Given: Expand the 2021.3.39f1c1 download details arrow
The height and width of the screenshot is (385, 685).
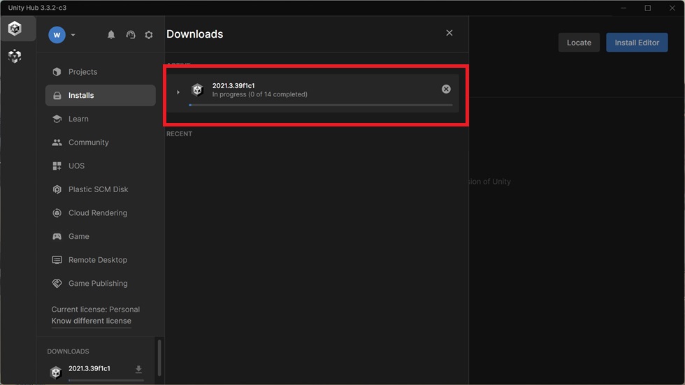Looking at the screenshot, I should point(178,92).
